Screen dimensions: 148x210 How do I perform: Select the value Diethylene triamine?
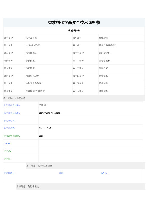point(50,113)
